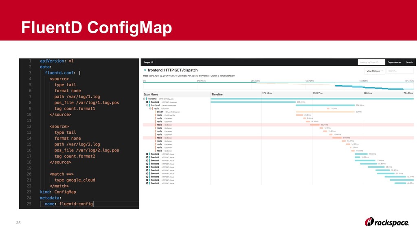Click the tag count.format2 line

pyautogui.click(x=75, y=156)
